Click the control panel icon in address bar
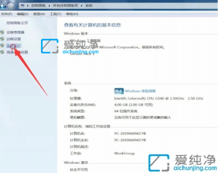Viewport: 218px width, 173px height. pos(22,6)
